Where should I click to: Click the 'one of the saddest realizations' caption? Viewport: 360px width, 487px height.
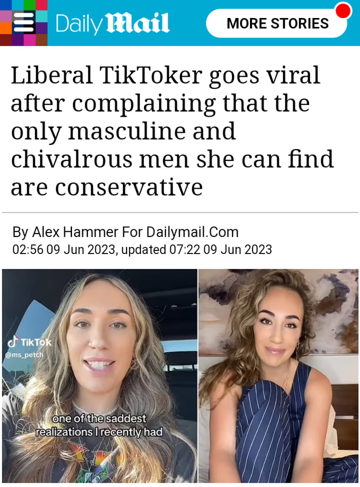(99, 425)
